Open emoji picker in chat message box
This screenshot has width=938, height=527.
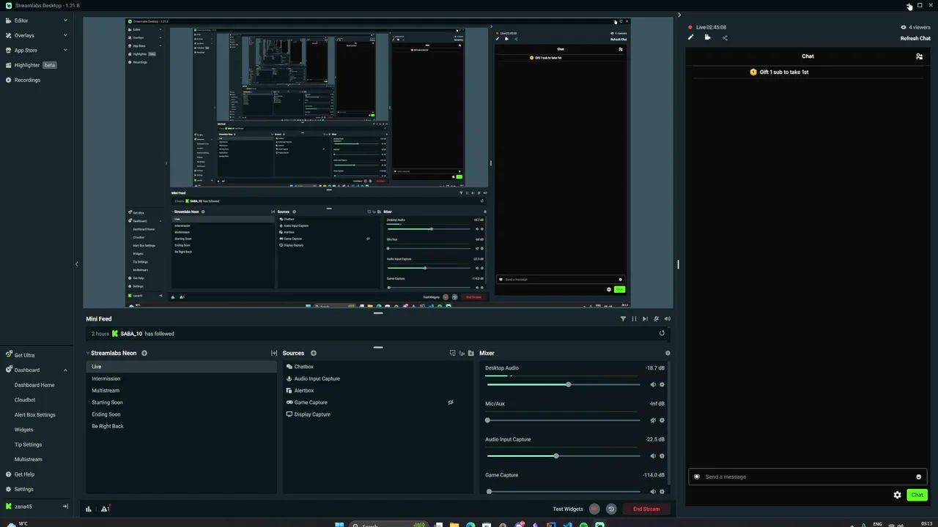(x=918, y=477)
